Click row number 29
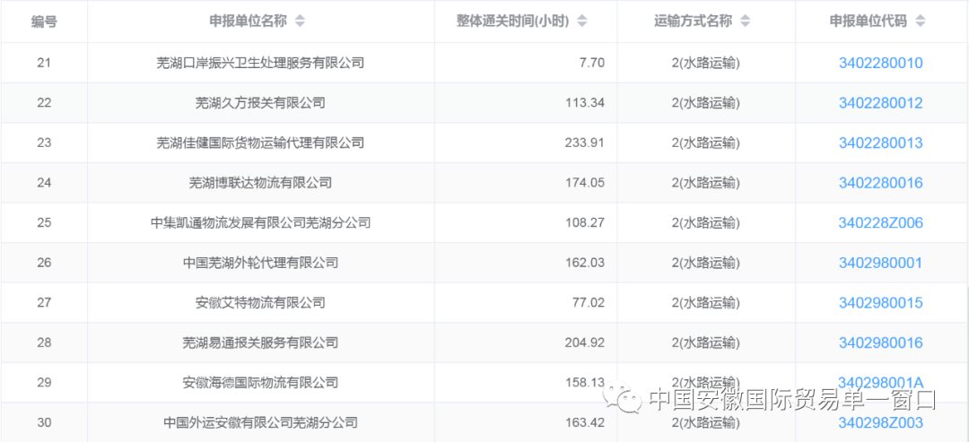 44,383
